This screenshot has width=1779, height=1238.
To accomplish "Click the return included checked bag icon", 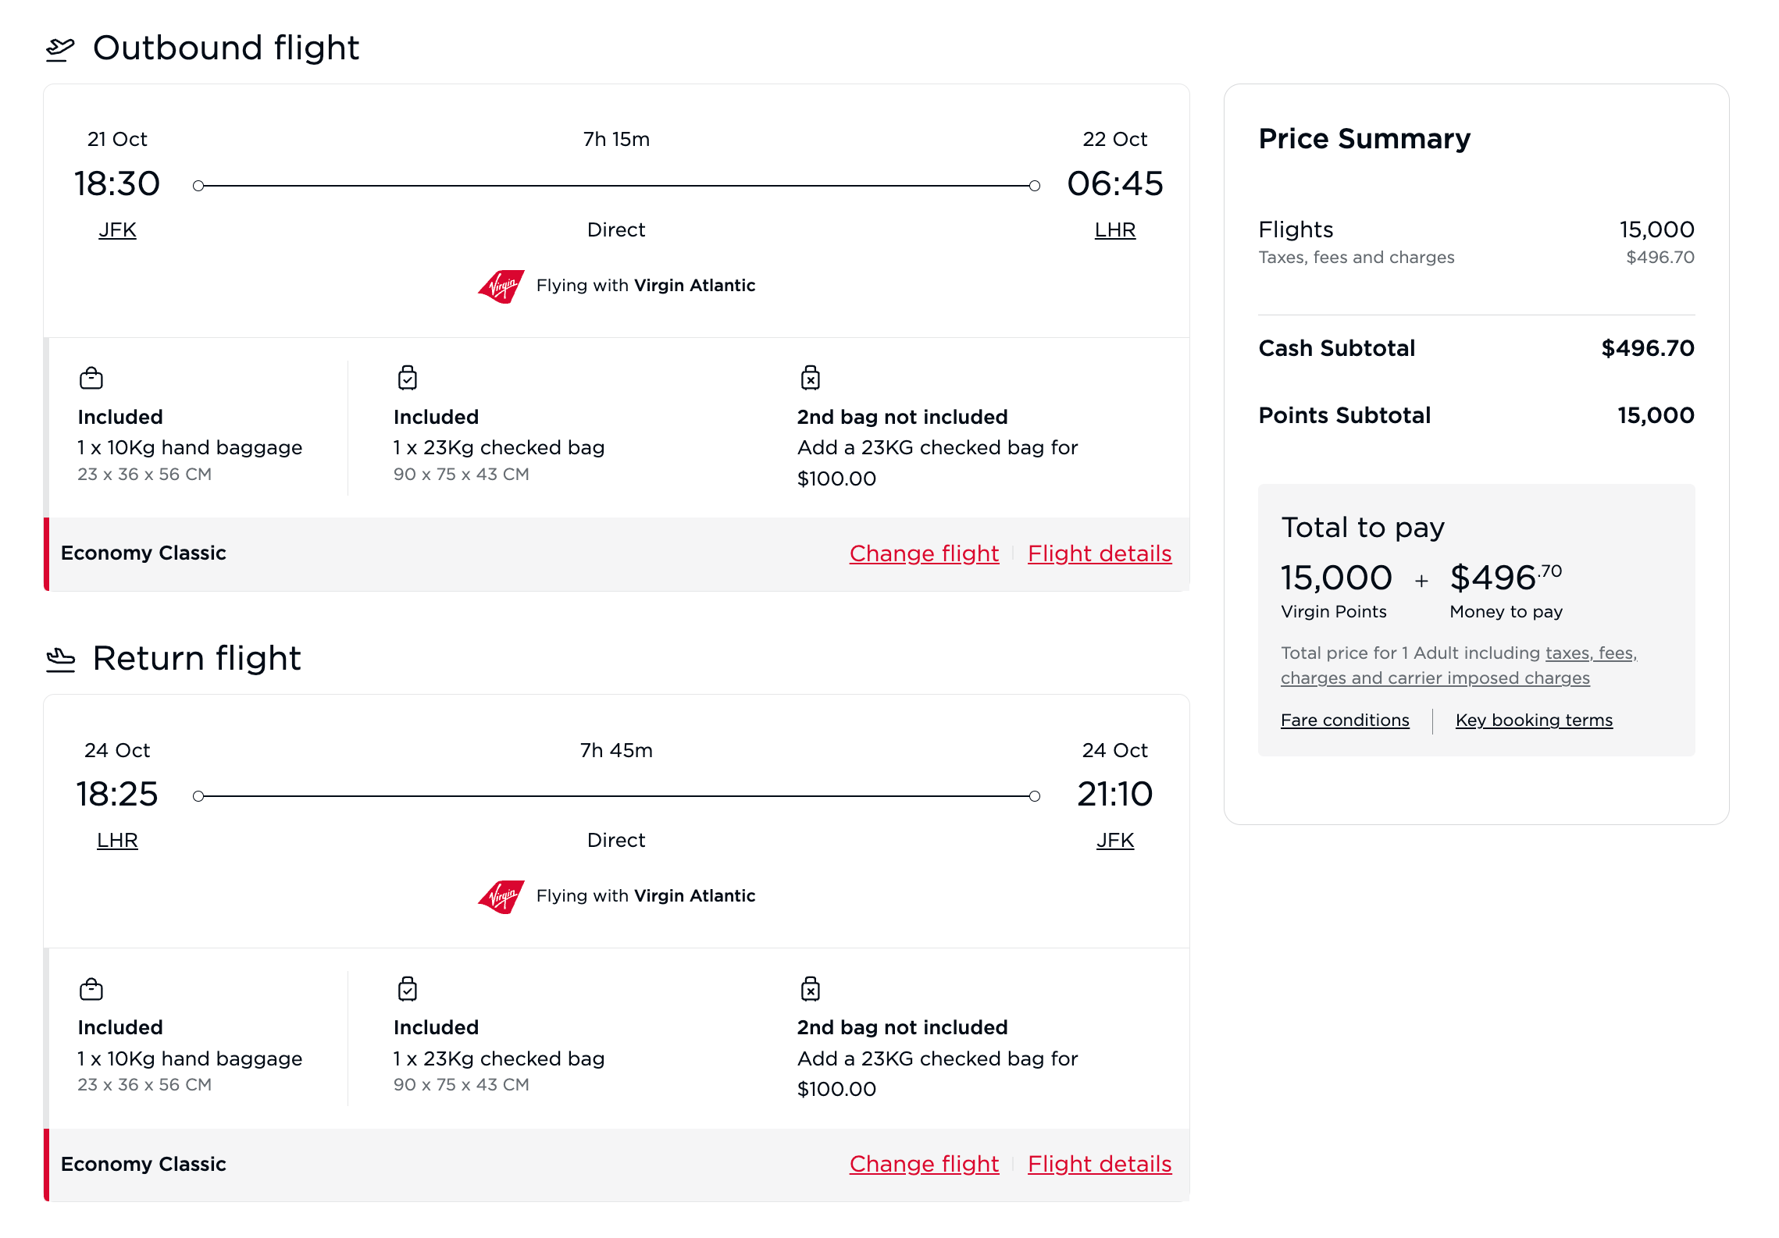I will (x=408, y=988).
